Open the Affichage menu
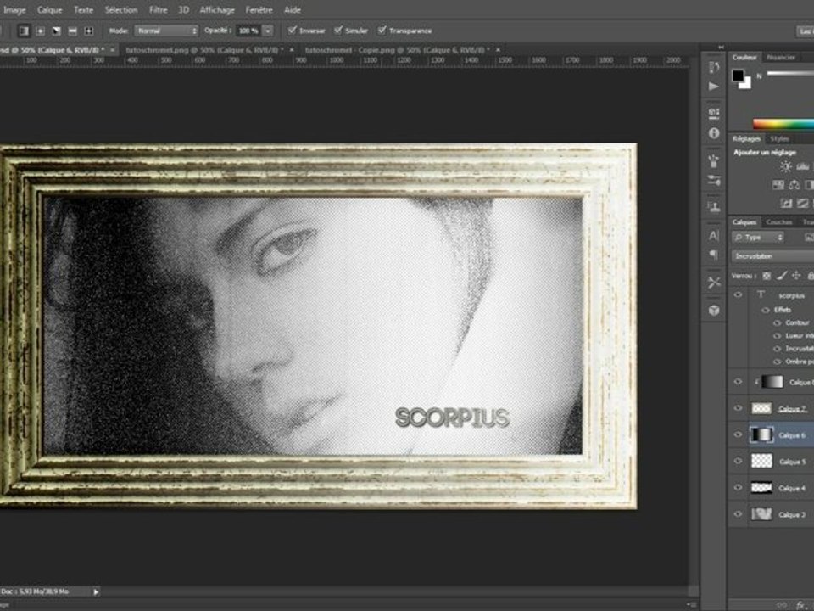 pyautogui.click(x=217, y=10)
